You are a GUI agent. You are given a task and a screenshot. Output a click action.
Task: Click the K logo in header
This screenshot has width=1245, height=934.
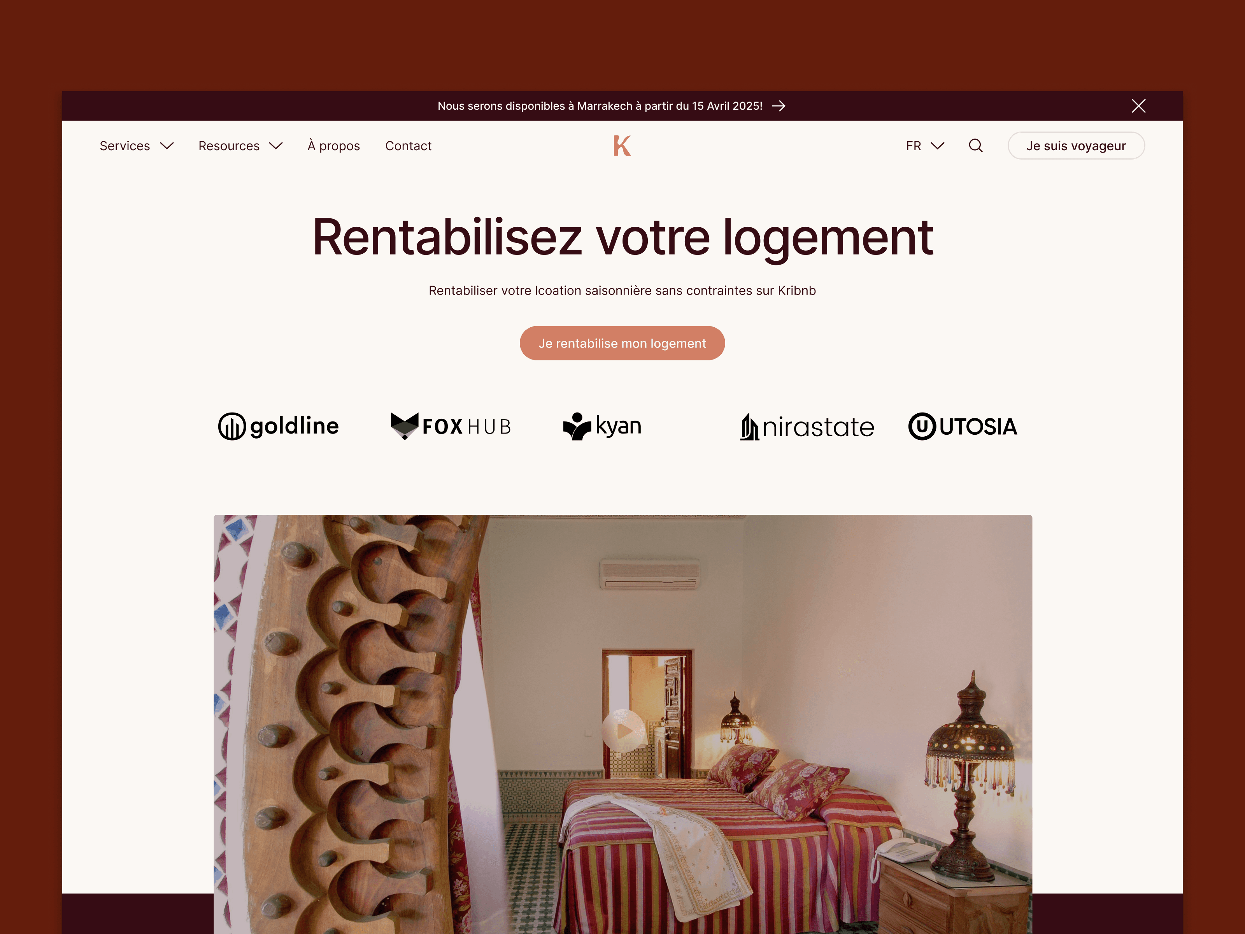point(622,146)
